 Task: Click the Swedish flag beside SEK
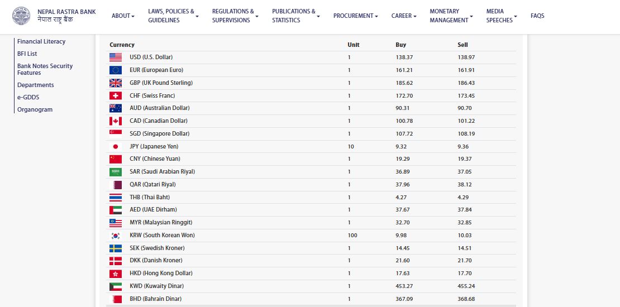click(x=116, y=248)
